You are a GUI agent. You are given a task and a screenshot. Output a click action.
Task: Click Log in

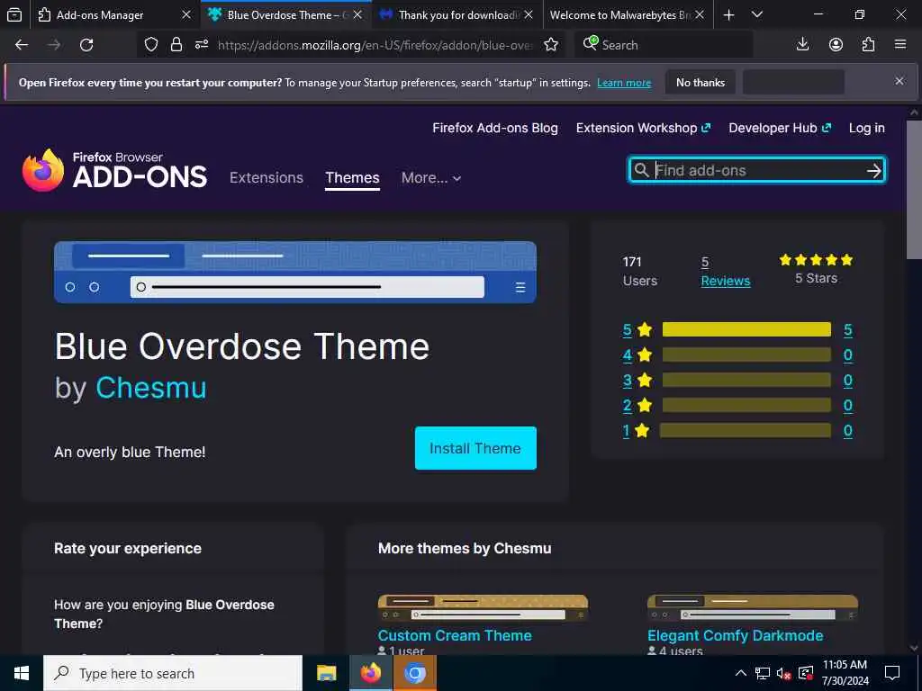click(867, 128)
